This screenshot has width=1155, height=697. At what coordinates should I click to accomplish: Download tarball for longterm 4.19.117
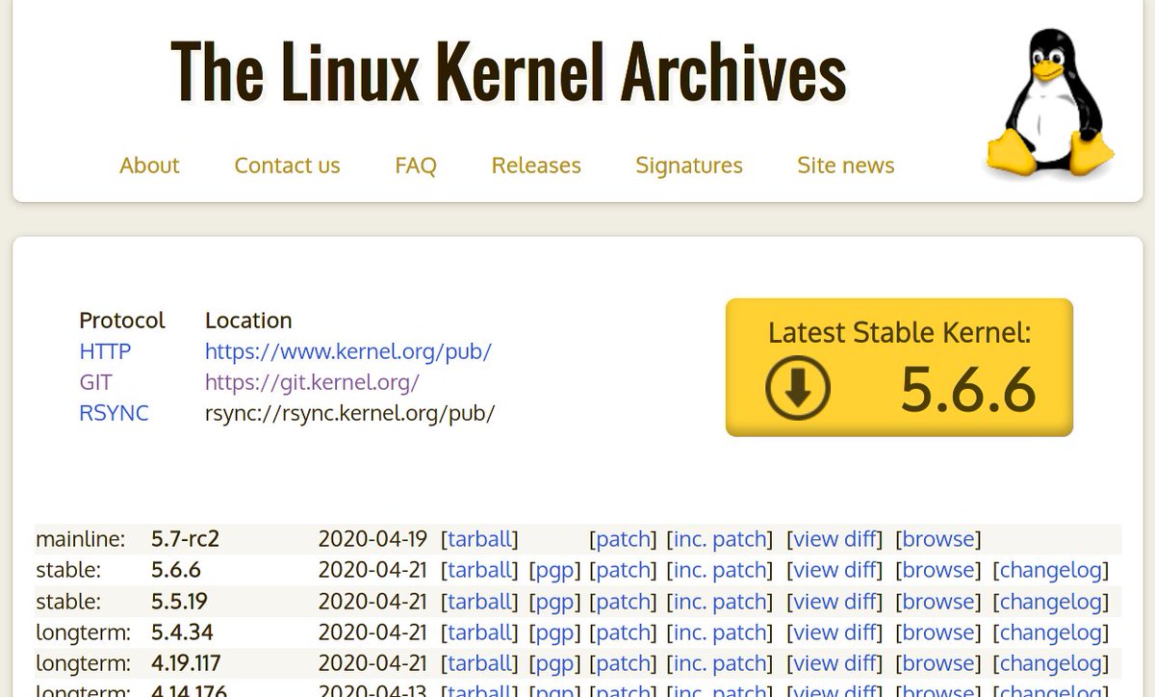pyautogui.click(x=480, y=663)
